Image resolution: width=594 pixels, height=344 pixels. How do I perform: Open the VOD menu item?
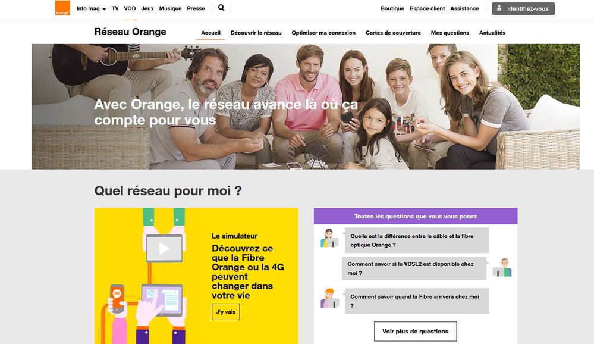tap(130, 8)
